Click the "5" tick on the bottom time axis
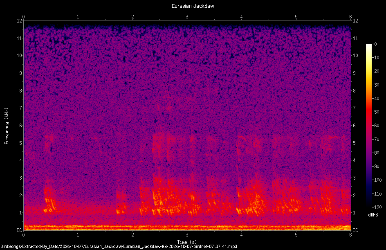 pyautogui.click(x=296, y=235)
